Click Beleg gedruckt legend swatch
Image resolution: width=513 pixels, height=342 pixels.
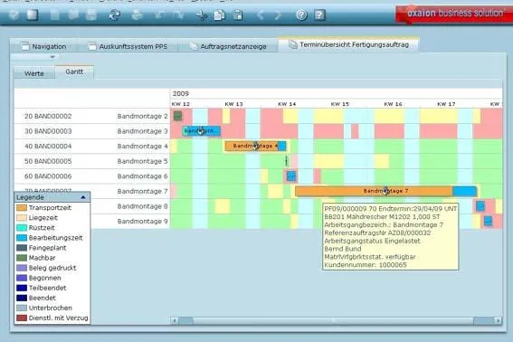coord(22,268)
